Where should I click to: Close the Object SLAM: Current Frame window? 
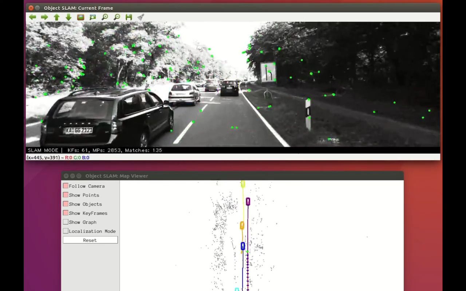pos(31,8)
